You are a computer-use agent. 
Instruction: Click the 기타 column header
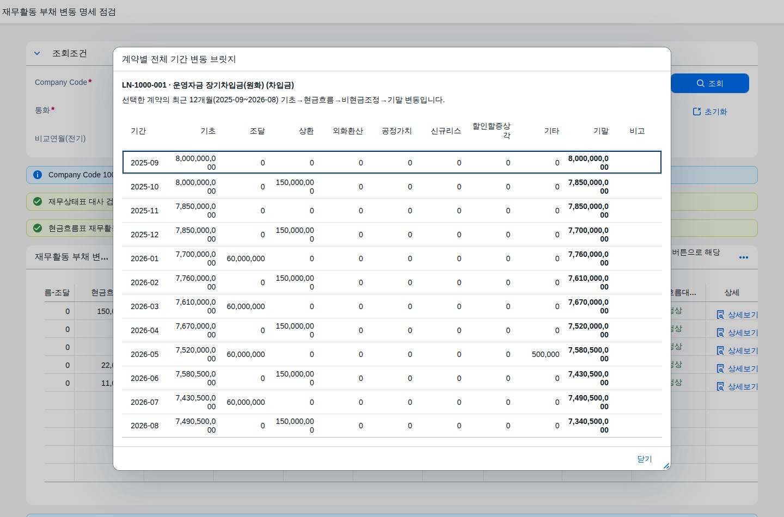pyautogui.click(x=552, y=131)
